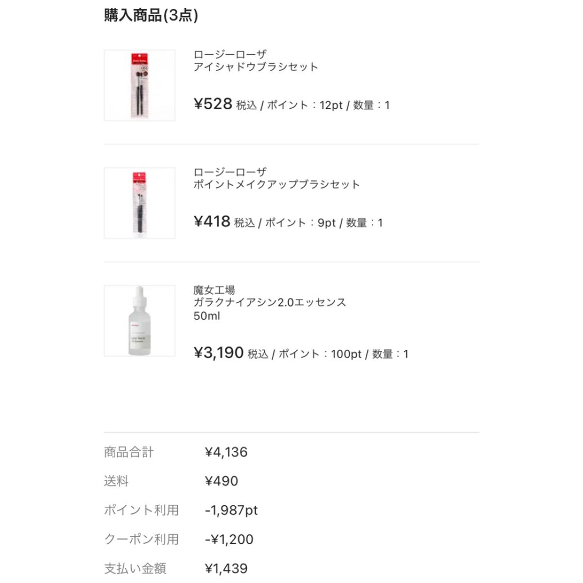Open the essence bottle product thumbnail
Image resolution: width=583 pixels, height=583 pixels.
click(x=139, y=321)
